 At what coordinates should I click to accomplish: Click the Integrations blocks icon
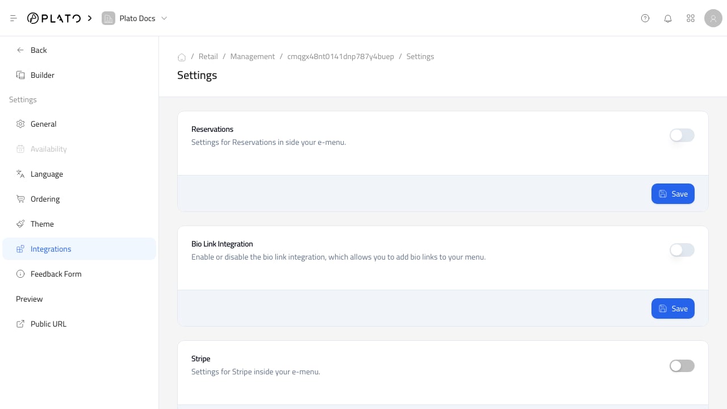(x=20, y=249)
